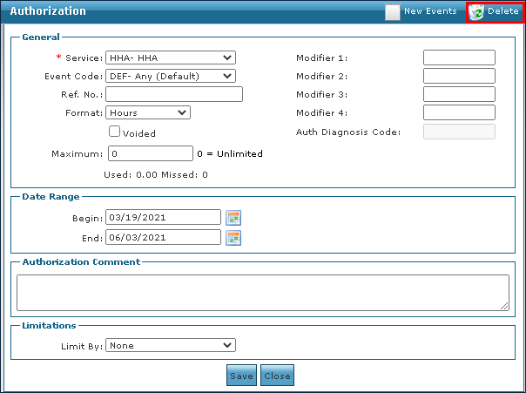The image size is (526, 393).
Task: Click the Ref. No. input field
Action: point(174,94)
